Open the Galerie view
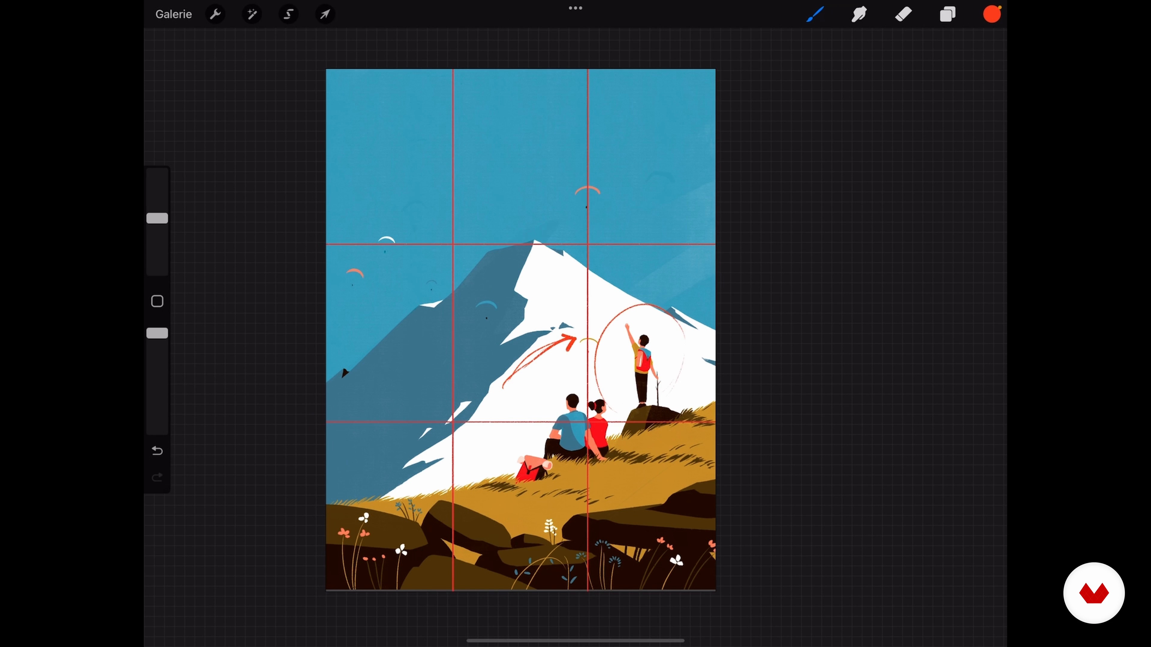 [x=173, y=14]
